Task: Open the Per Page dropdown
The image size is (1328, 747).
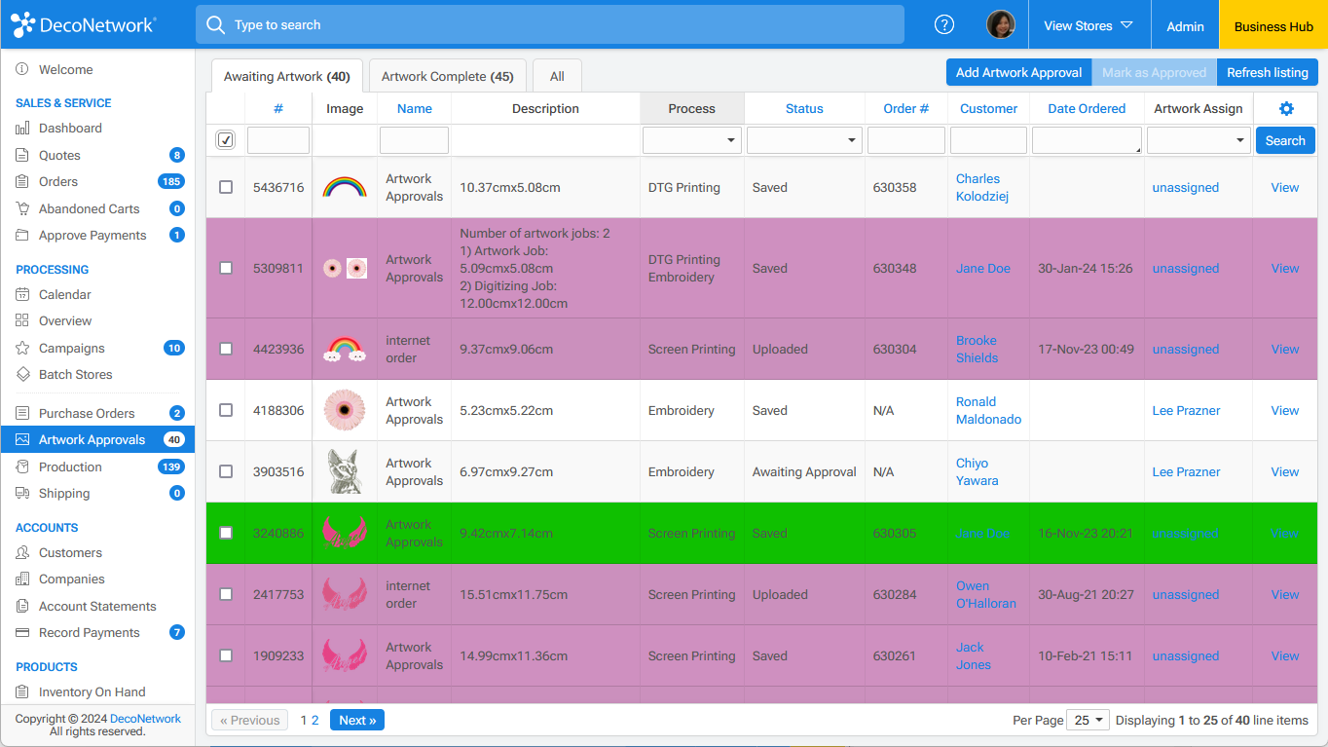Action: tap(1088, 720)
